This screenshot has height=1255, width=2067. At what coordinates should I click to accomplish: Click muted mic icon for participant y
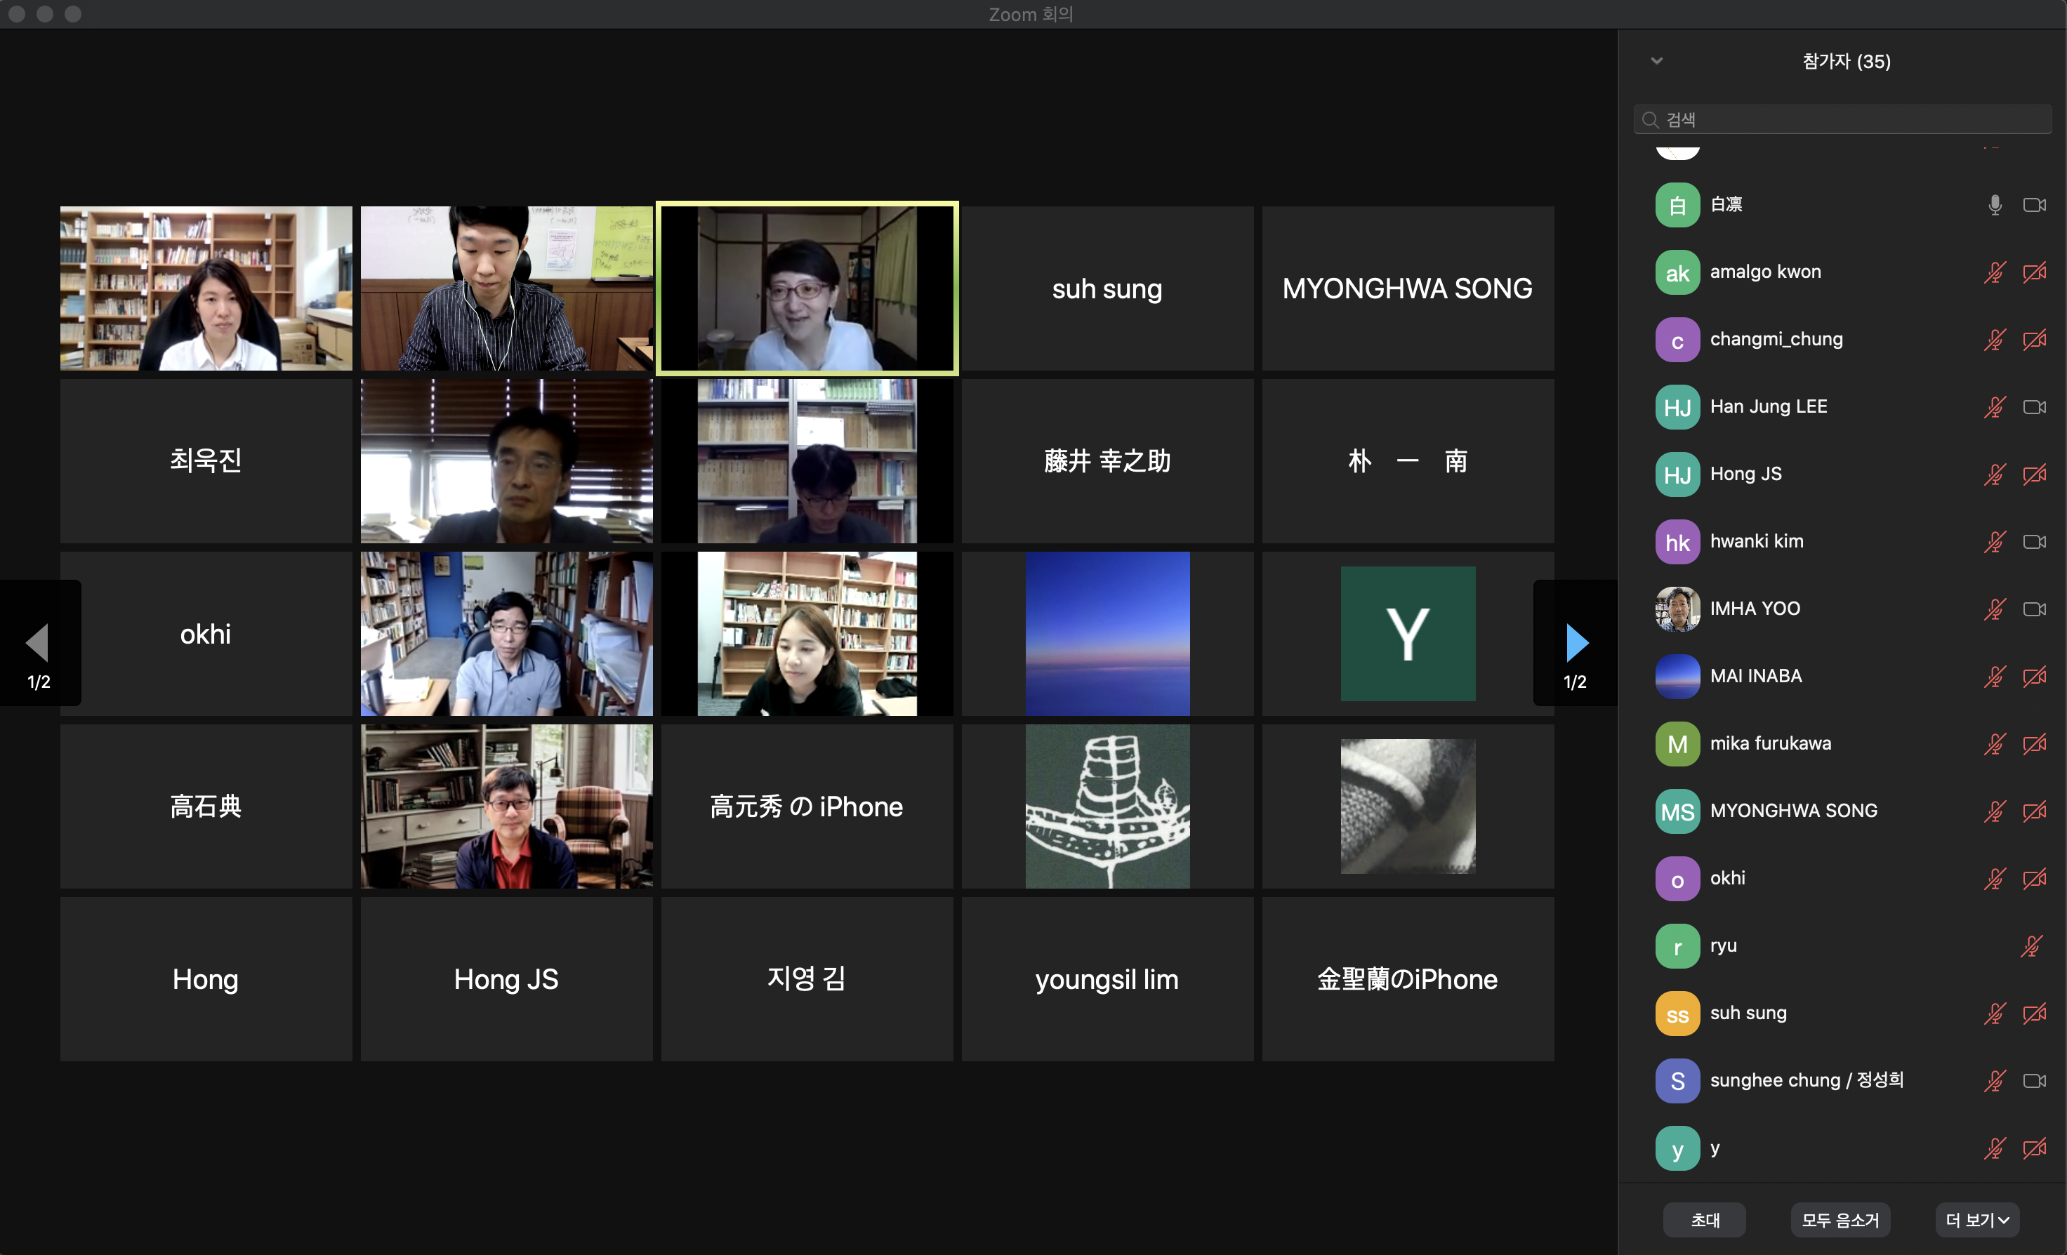(1995, 1148)
